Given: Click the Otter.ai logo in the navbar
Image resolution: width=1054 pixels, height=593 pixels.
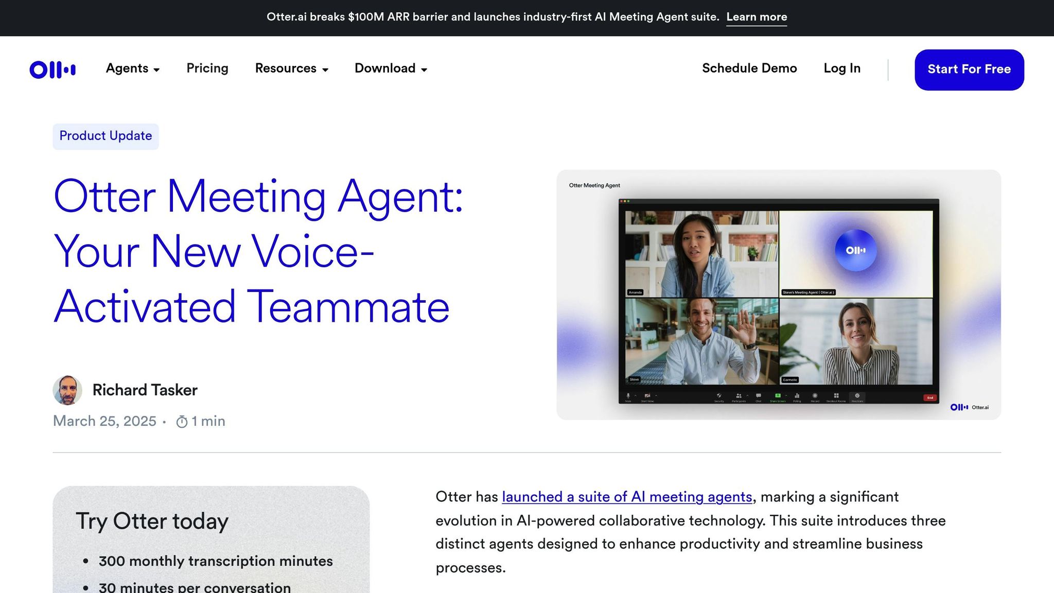Looking at the screenshot, I should pyautogui.click(x=52, y=69).
